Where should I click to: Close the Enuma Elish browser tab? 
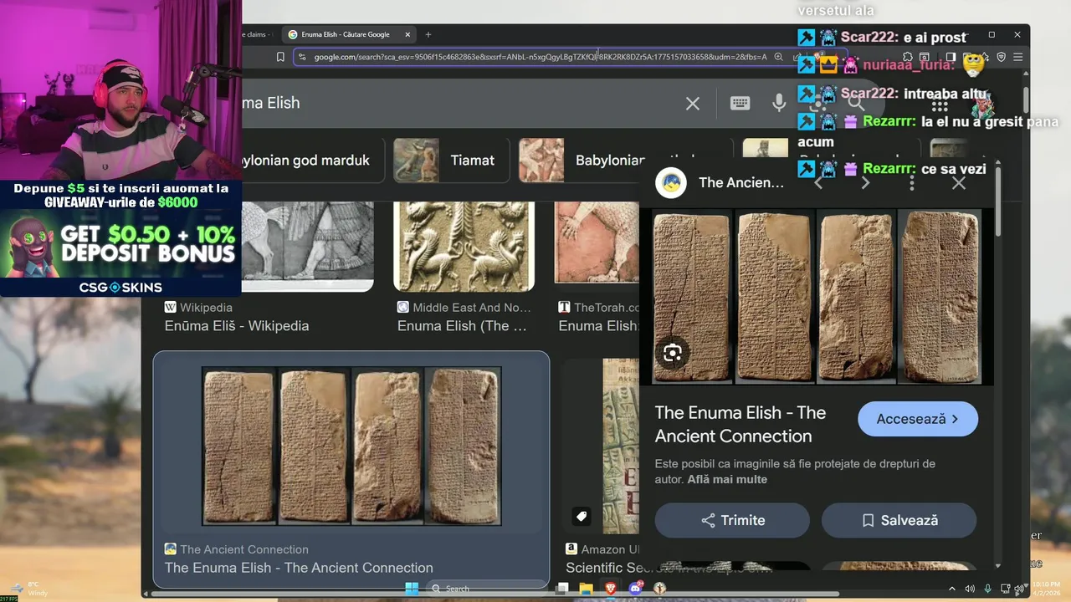[407, 34]
